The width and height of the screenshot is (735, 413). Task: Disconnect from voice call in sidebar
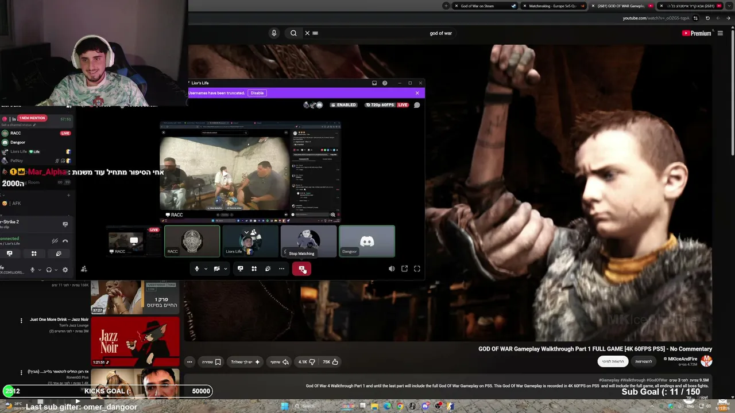65,241
